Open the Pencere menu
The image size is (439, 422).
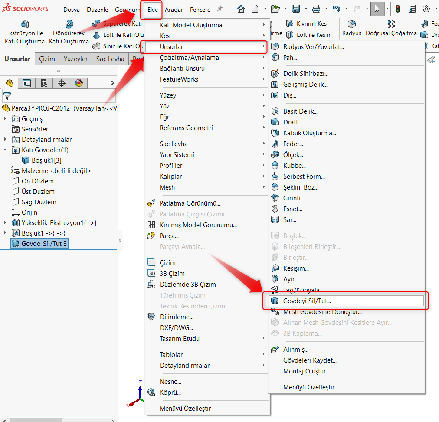click(200, 10)
